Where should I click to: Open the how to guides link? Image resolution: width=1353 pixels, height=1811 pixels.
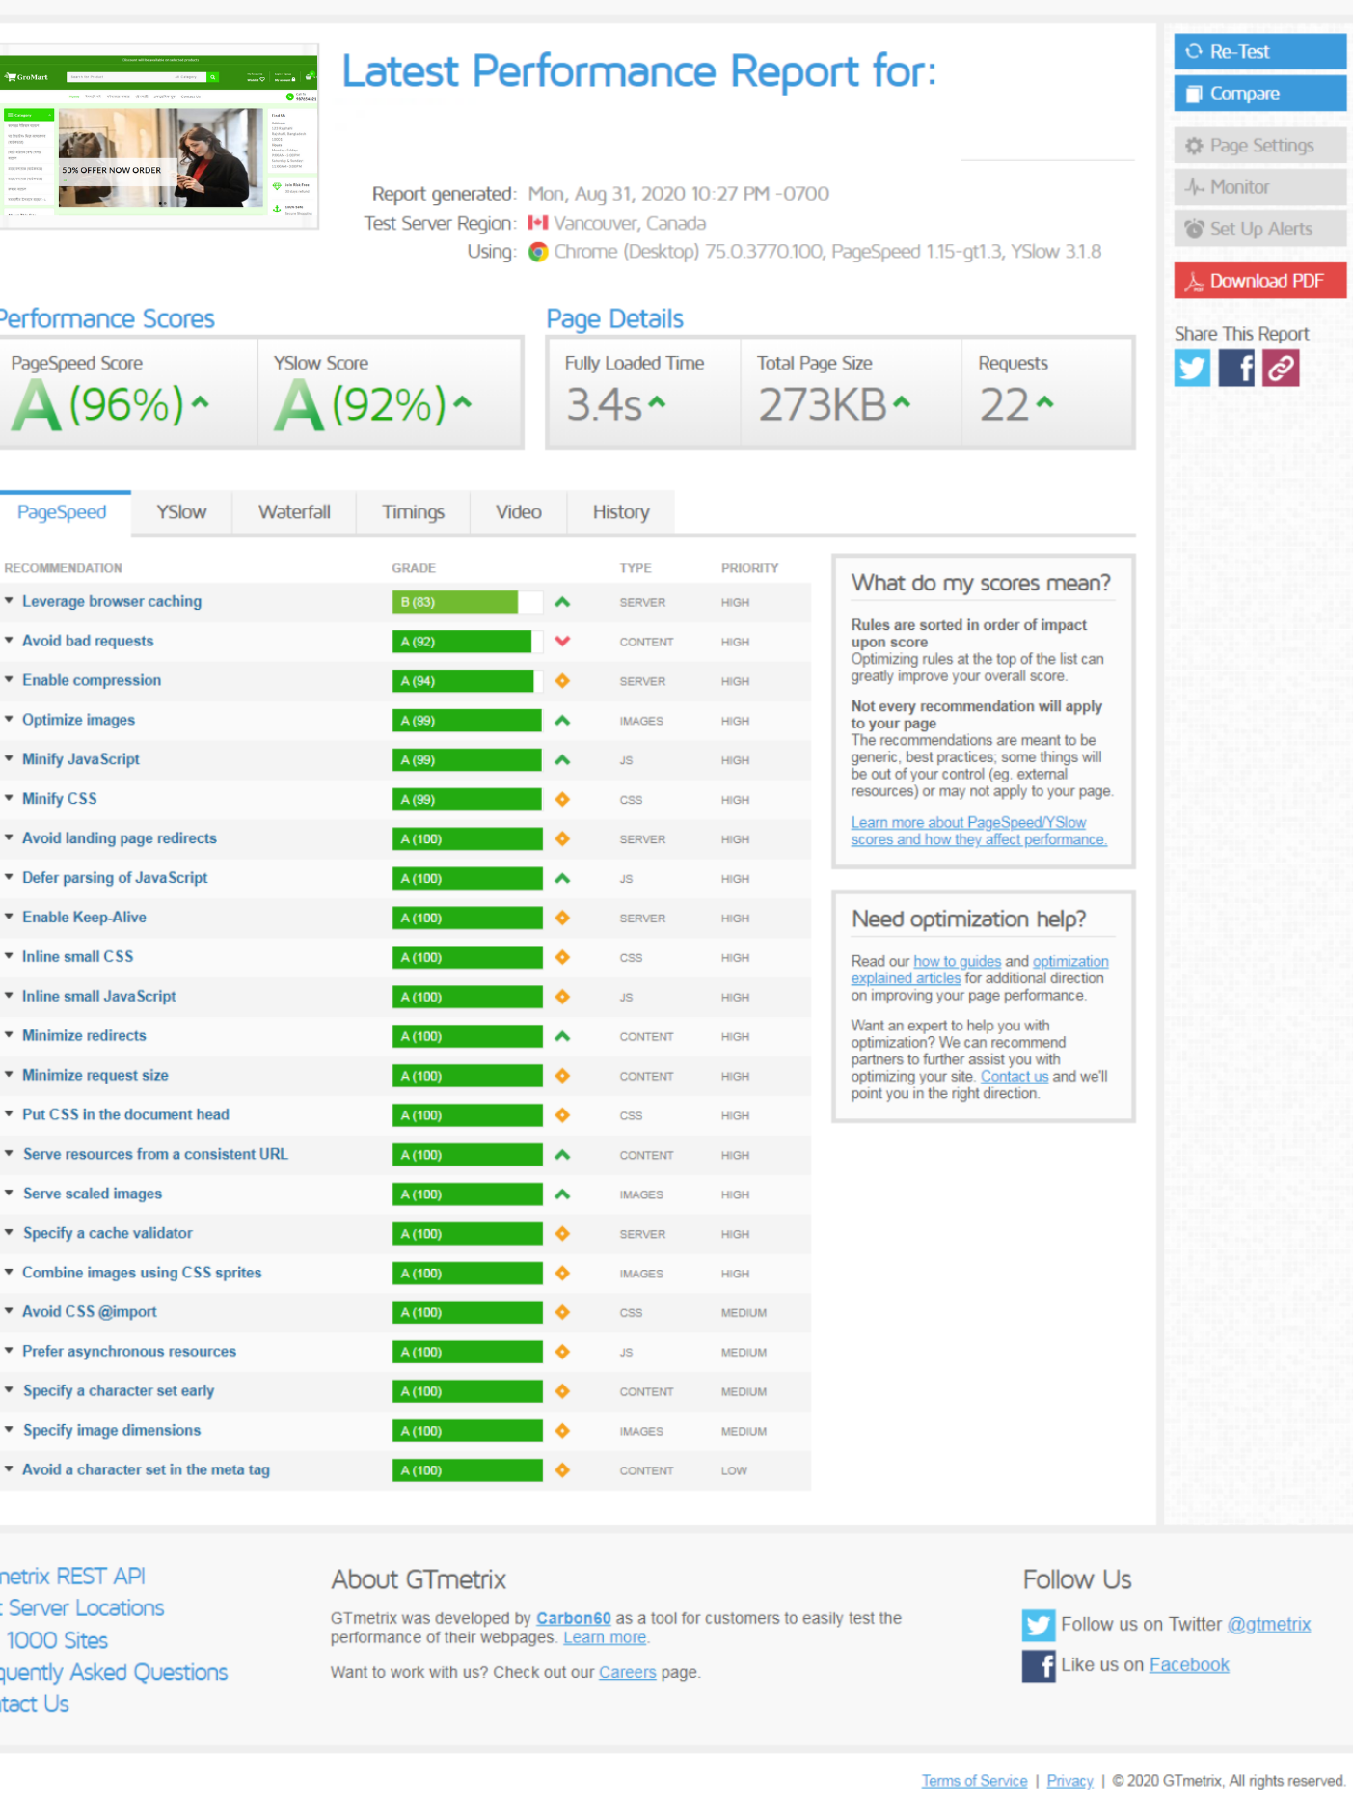957,962
